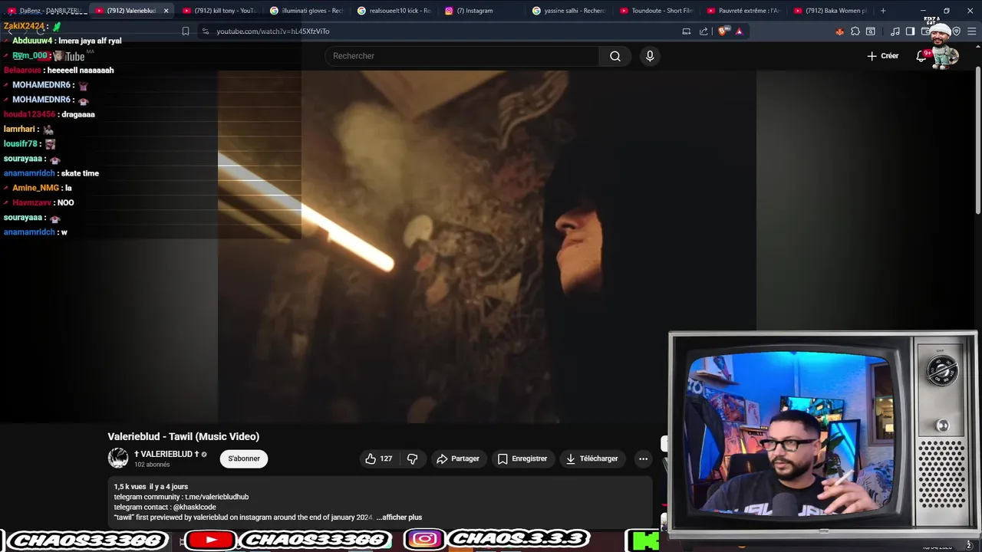Start voice search with microphone icon
This screenshot has height=552, width=982.
650,56
